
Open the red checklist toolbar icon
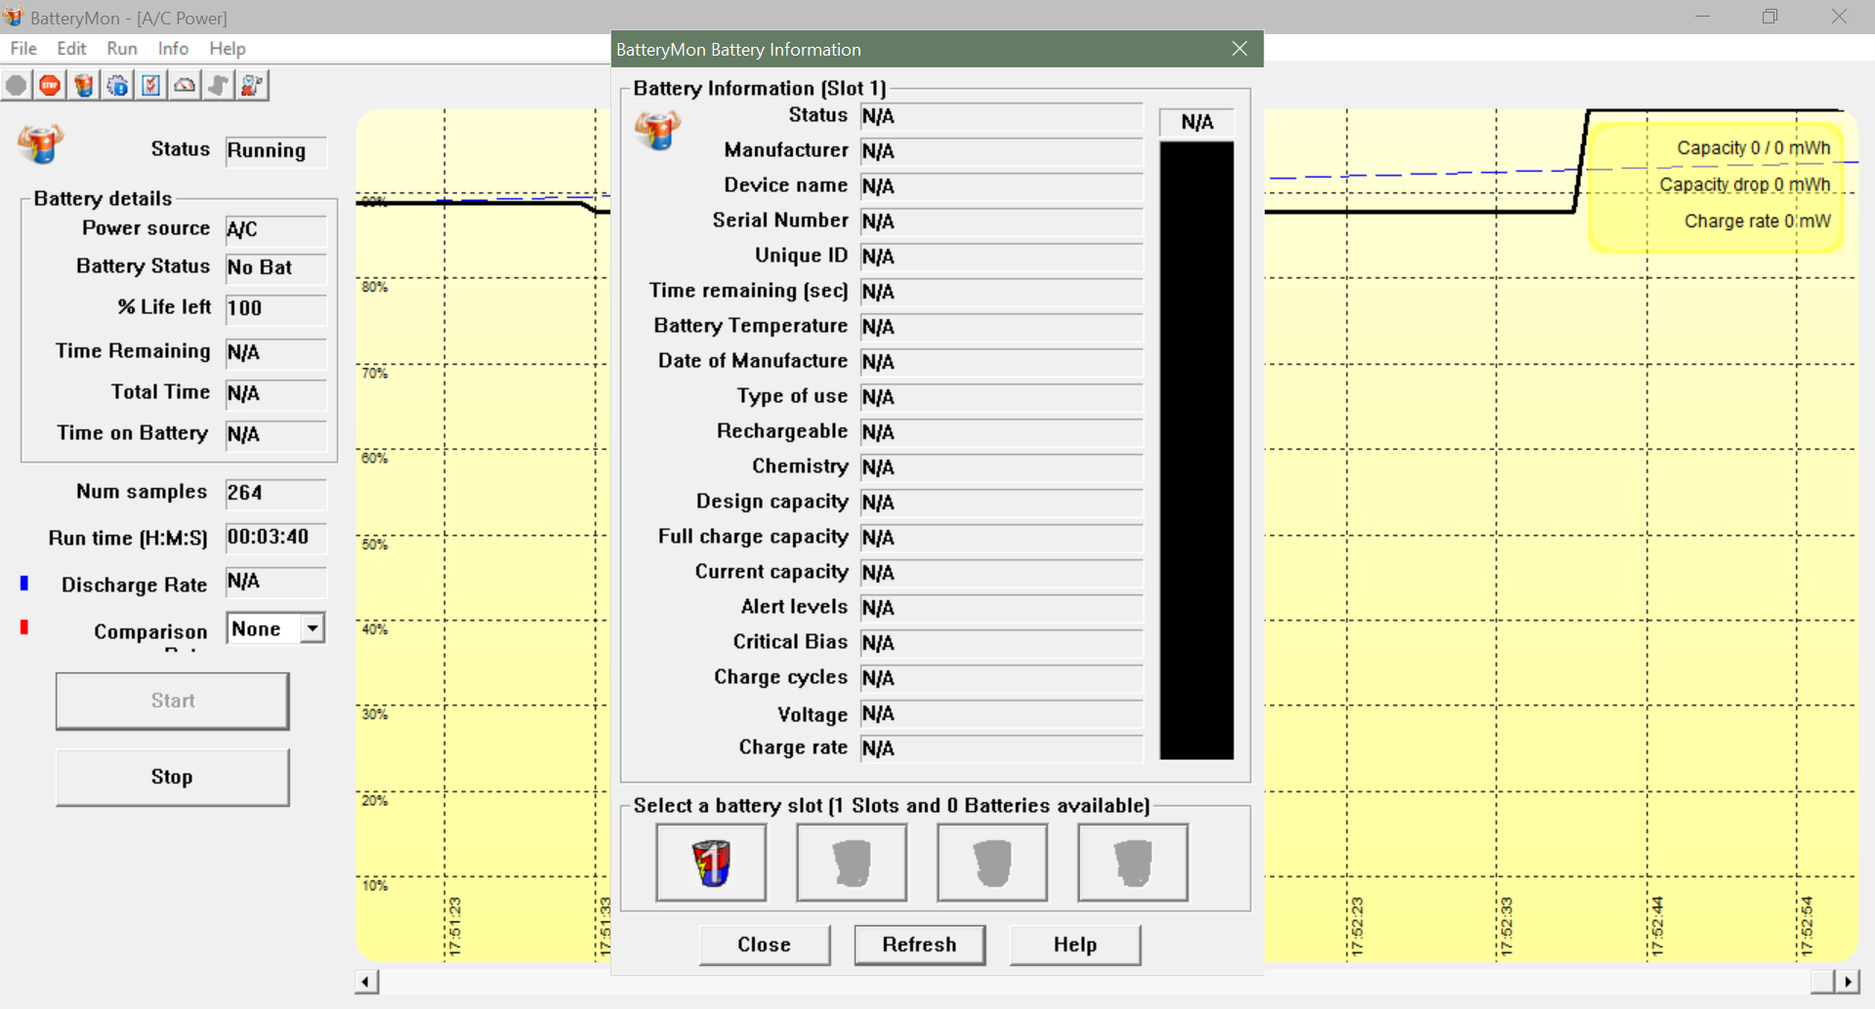151,86
